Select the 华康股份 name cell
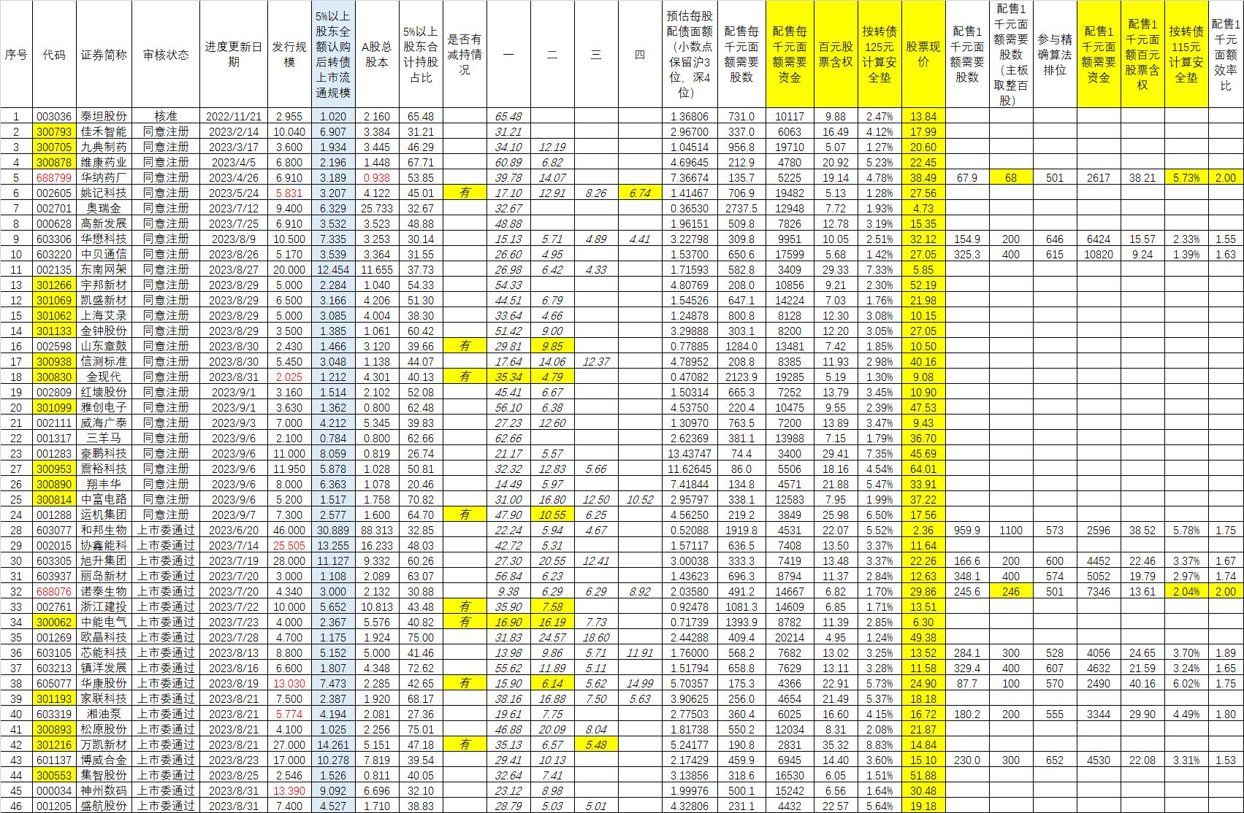Viewport: 1244px width, 813px height. (x=104, y=683)
